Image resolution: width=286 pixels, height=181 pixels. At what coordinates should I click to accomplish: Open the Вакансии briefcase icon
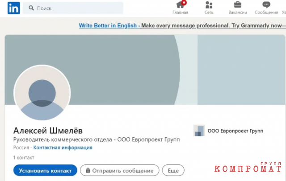point(237,5)
